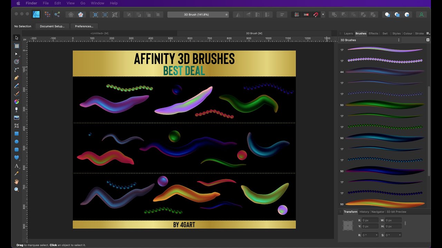Click the Subtract boolean operation icon
Screen dimensions: 442x248
pyautogui.click(x=344, y=14)
